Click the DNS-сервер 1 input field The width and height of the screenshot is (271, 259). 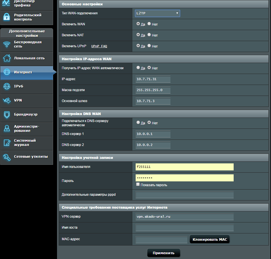point(153,134)
